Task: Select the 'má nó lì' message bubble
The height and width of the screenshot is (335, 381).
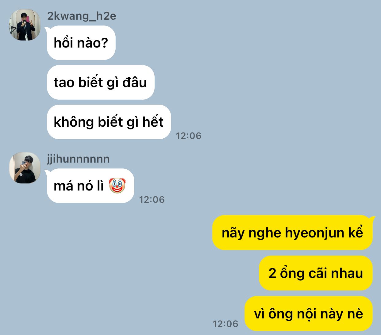Action: pyautogui.click(x=90, y=186)
